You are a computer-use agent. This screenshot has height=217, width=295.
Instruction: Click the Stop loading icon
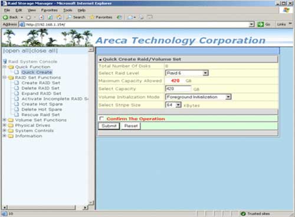[41, 17]
